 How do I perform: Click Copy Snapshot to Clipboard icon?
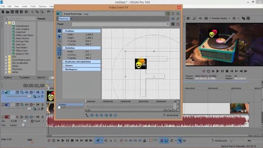click(243, 18)
